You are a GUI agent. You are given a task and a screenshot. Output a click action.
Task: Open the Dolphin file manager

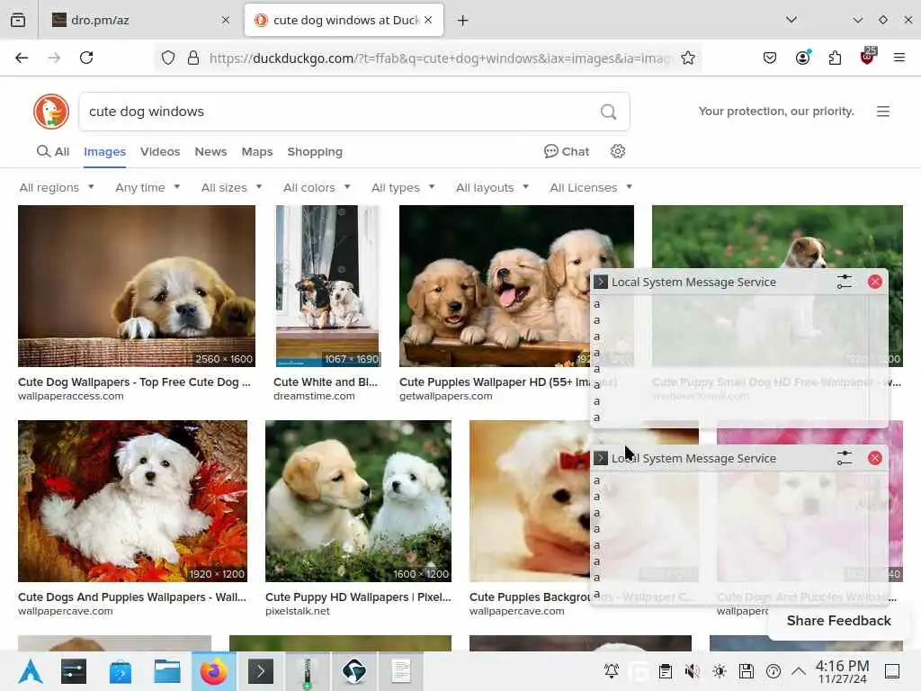pos(167,671)
